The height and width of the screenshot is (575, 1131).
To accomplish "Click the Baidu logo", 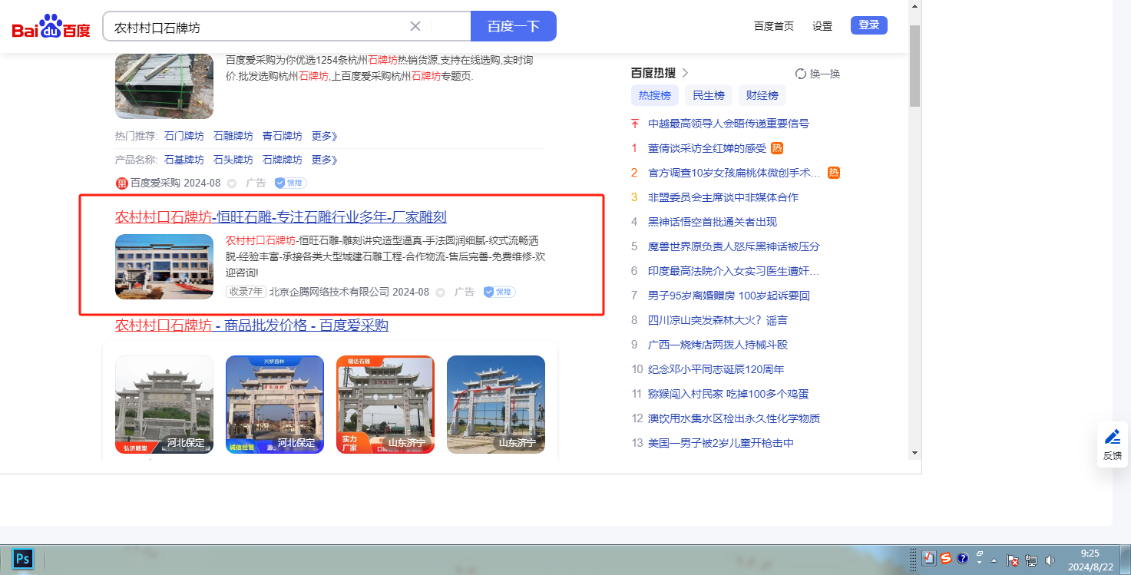I will [x=51, y=27].
